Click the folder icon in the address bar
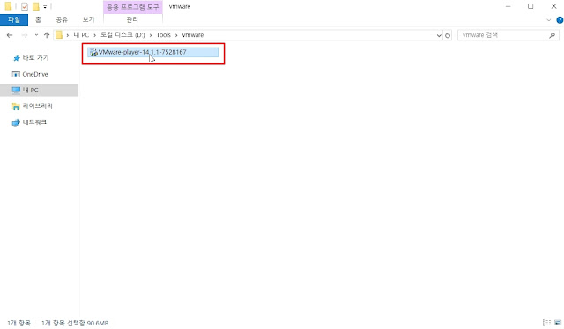The image size is (564, 329). 59,35
